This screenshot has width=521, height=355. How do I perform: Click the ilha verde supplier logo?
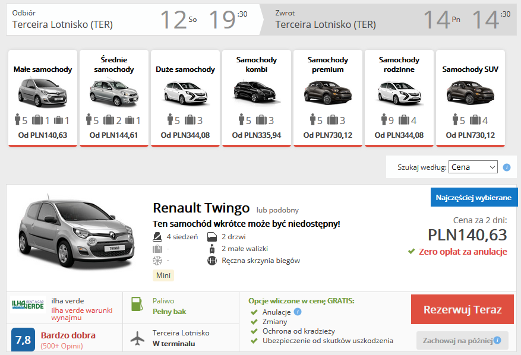[x=28, y=305]
